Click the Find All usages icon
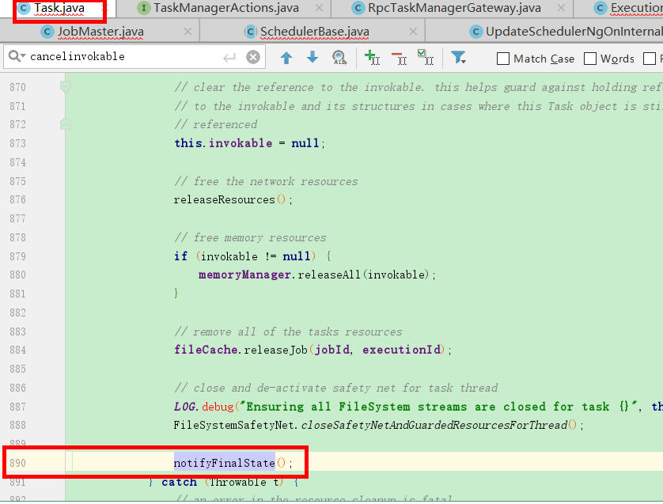The width and height of the screenshot is (663, 504). tap(339, 58)
